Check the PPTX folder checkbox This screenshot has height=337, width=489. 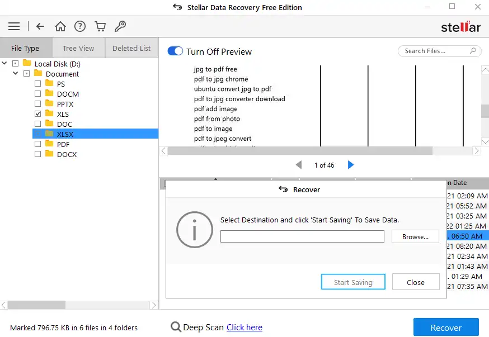click(37, 104)
